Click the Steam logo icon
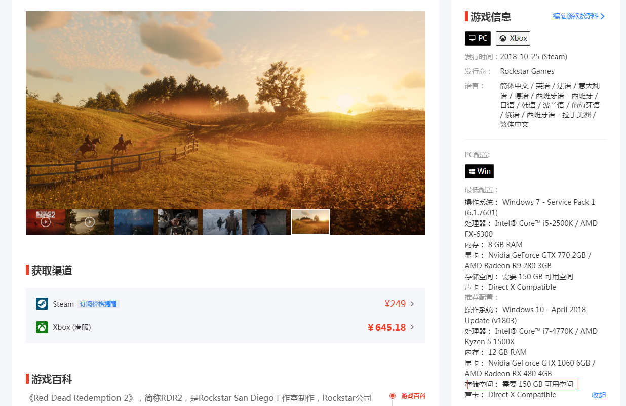This screenshot has width=626, height=406. (x=42, y=304)
